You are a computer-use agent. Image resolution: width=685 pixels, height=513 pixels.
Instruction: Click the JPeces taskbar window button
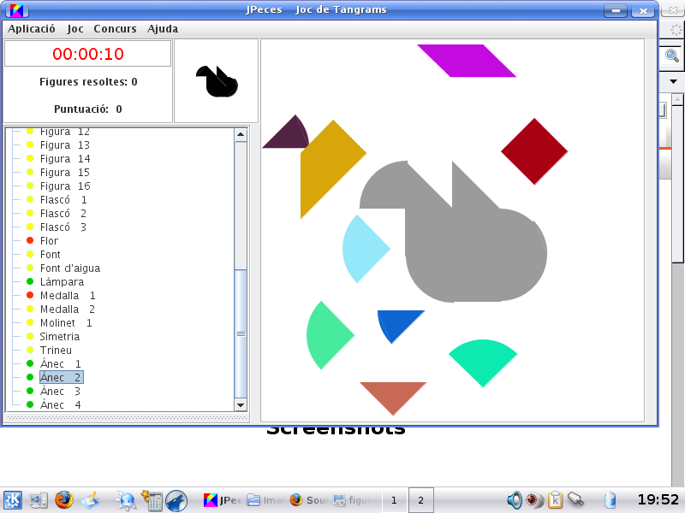click(221, 500)
